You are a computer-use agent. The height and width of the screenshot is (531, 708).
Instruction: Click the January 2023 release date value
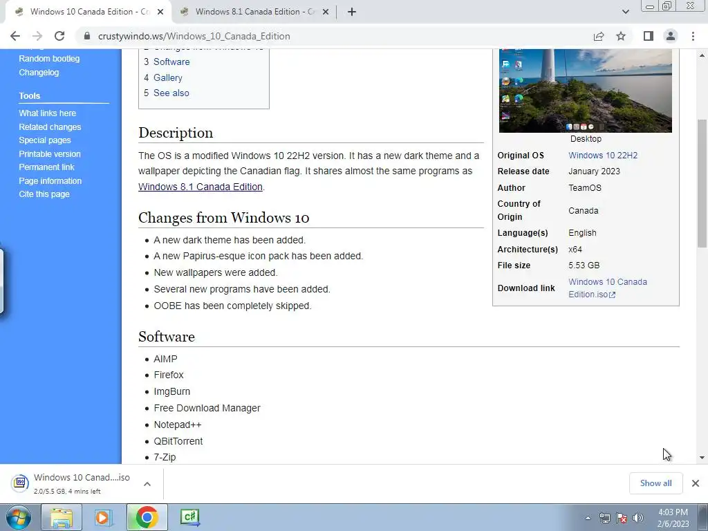594,171
